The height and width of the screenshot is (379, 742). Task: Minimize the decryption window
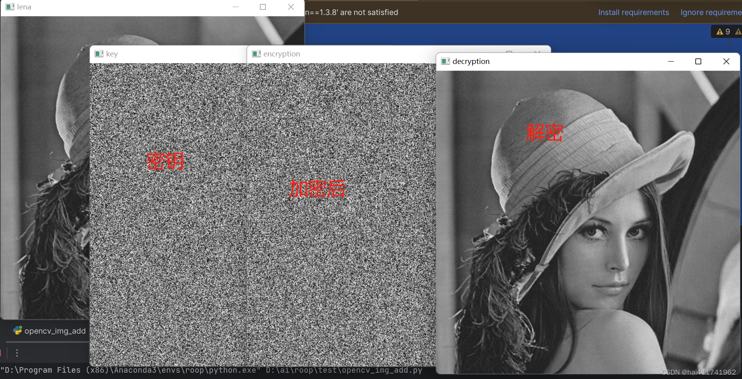(x=671, y=61)
